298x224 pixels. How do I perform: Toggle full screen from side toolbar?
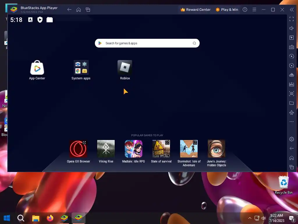(x=292, y=19)
